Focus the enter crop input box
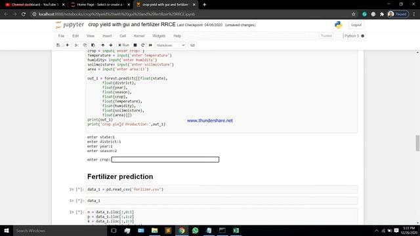Viewport: 420px width, 236px height. tap(165, 159)
